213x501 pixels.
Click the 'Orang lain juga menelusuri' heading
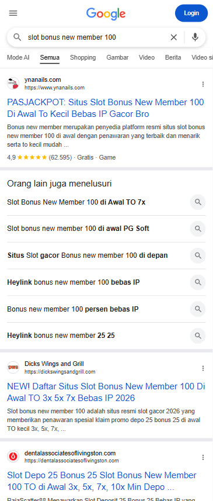60,184
